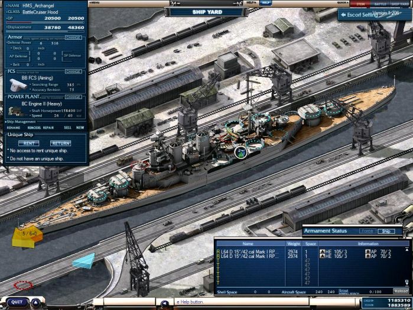Click the back arrow icon on Escort Setting
413x310 pixels.
[343, 15]
